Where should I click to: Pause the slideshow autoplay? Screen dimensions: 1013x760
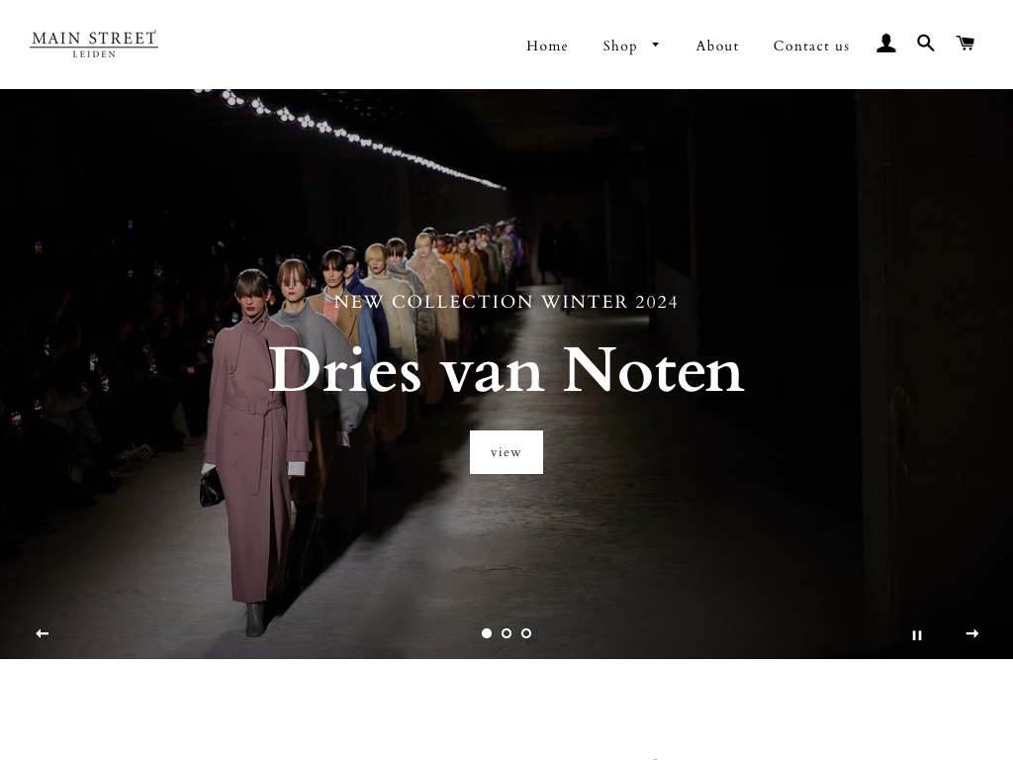(917, 635)
